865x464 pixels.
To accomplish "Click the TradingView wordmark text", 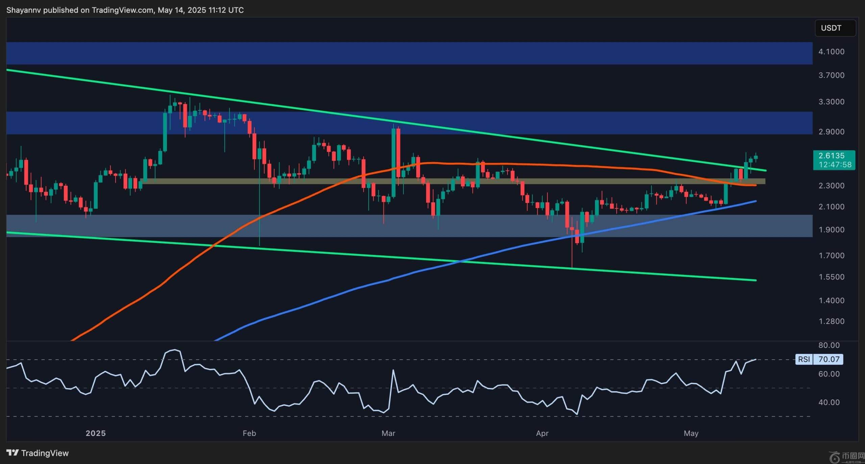I will [x=45, y=453].
